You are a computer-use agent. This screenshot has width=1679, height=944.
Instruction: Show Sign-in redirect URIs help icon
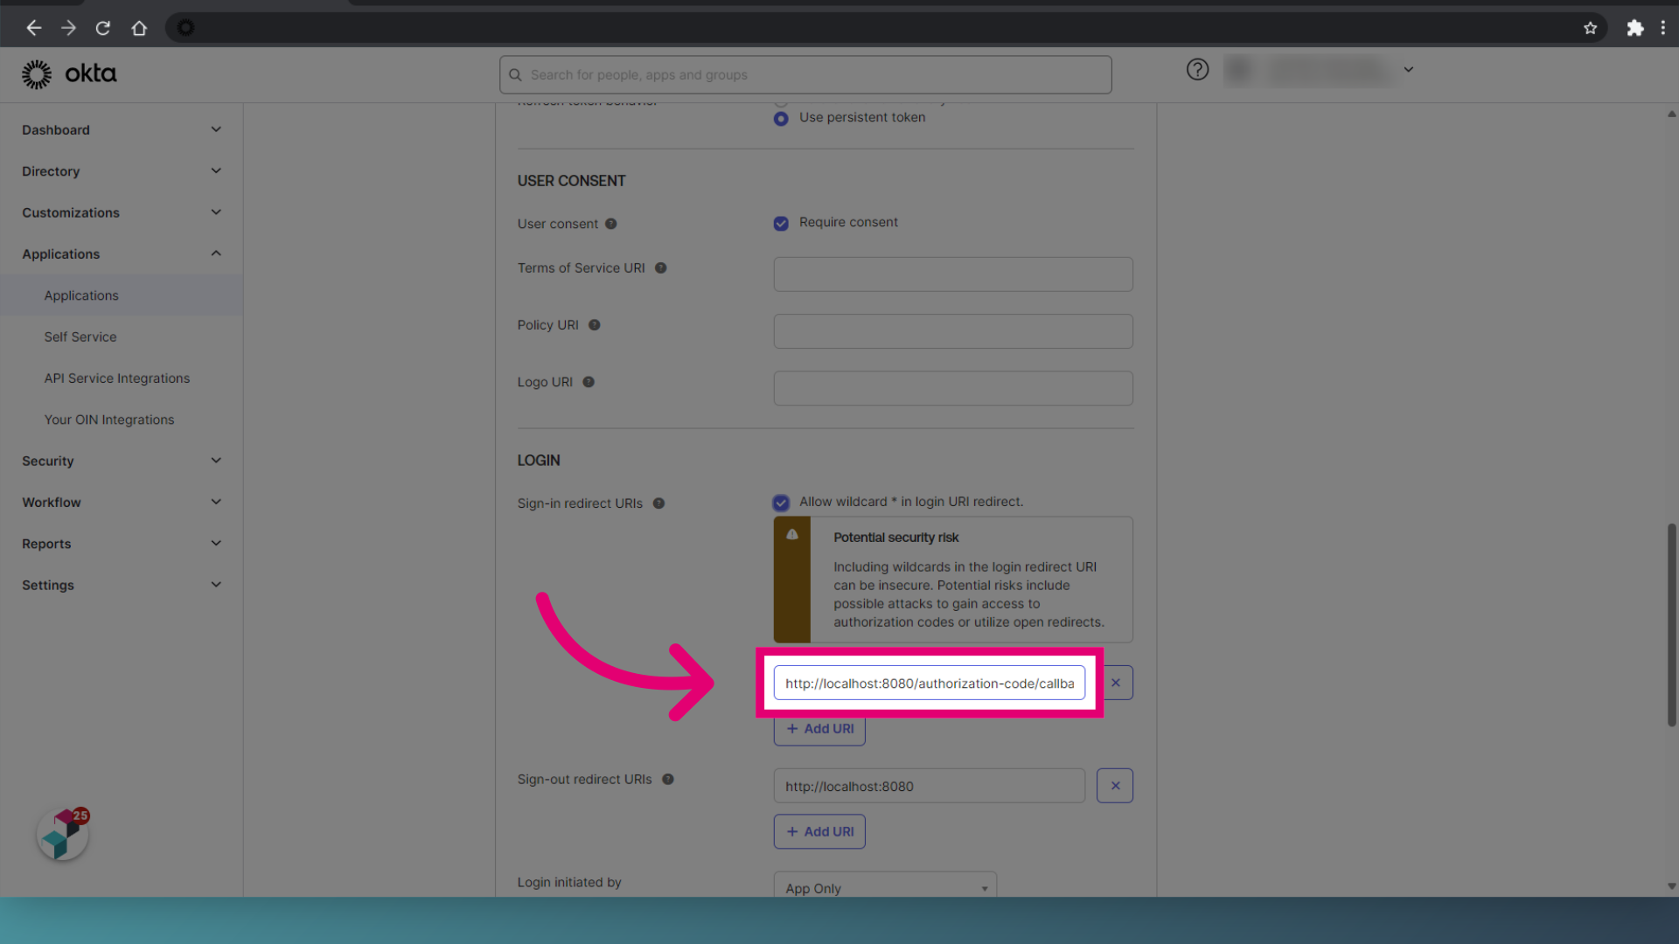coord(659,503)
